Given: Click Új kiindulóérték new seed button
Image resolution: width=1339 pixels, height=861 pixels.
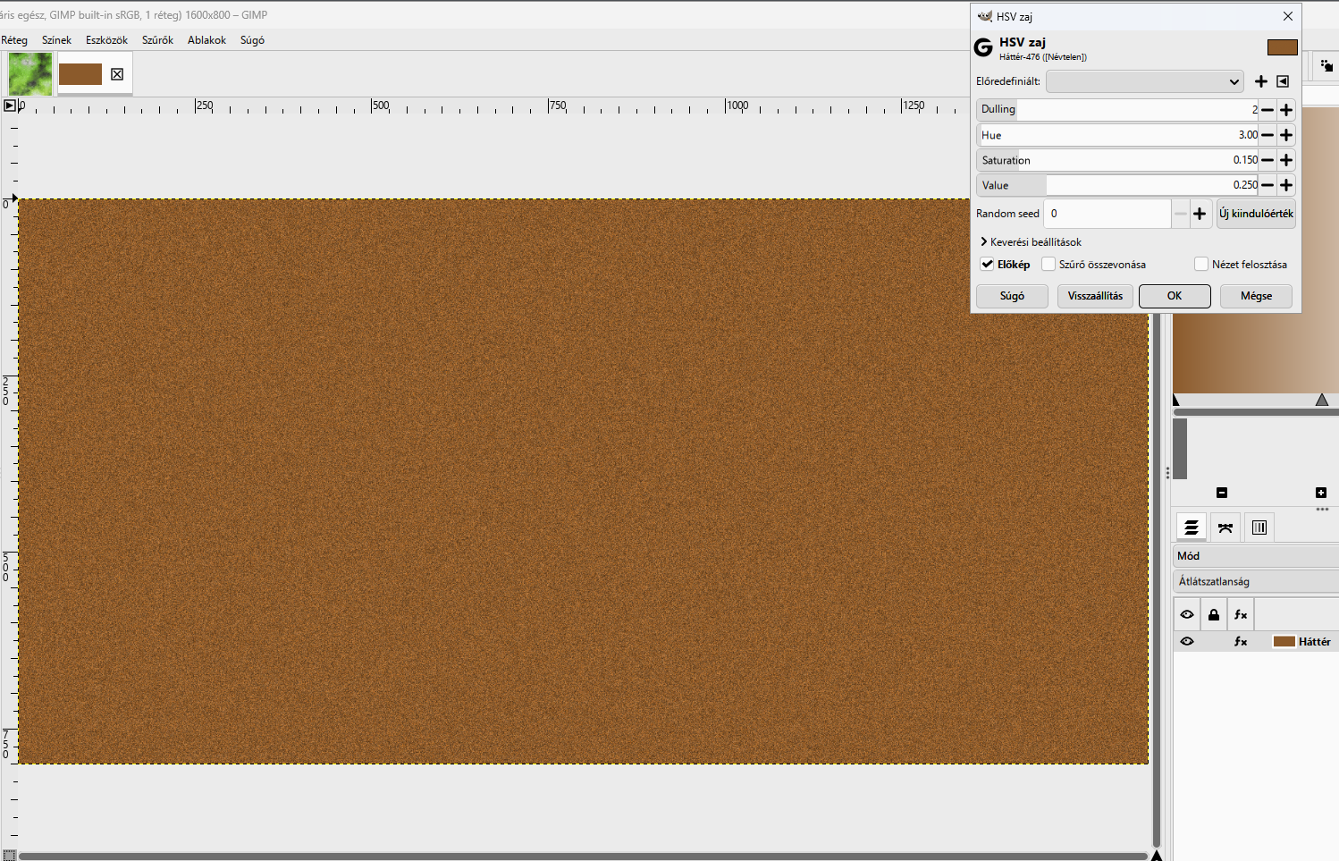Looking at the screenshot, I should [x=1256, y=214].
